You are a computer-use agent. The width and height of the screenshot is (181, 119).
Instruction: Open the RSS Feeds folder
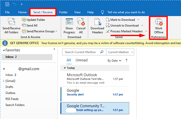(12, 99)
